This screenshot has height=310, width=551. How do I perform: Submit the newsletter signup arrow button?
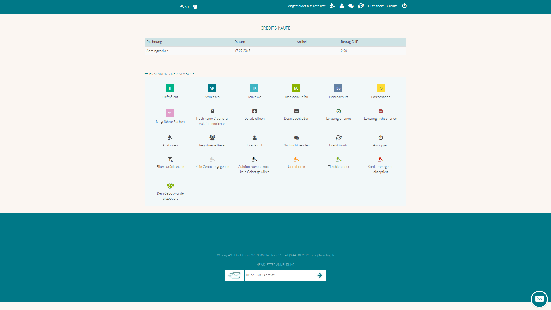pyautogui.click(x=320, y=275)
